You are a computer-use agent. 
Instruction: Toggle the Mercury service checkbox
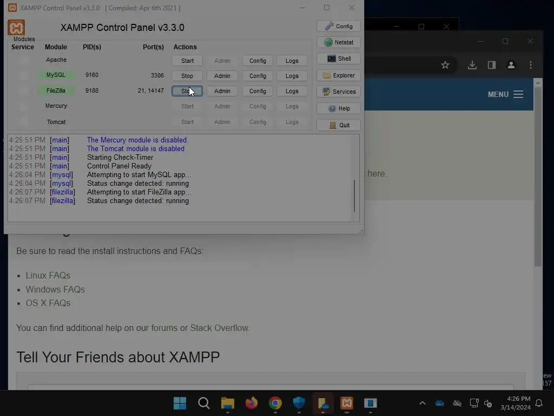pos(23,106)
